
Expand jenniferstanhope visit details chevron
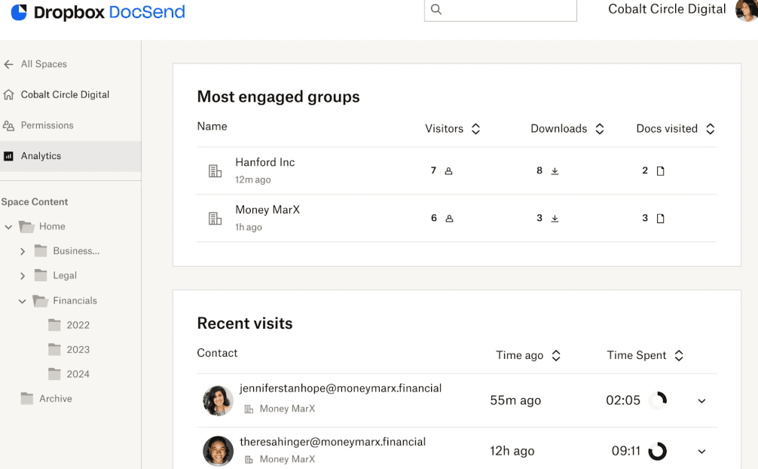[x=701, y=401]
